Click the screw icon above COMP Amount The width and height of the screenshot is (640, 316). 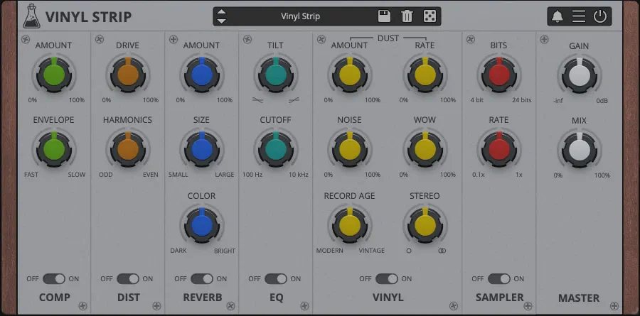coord(26,39)
